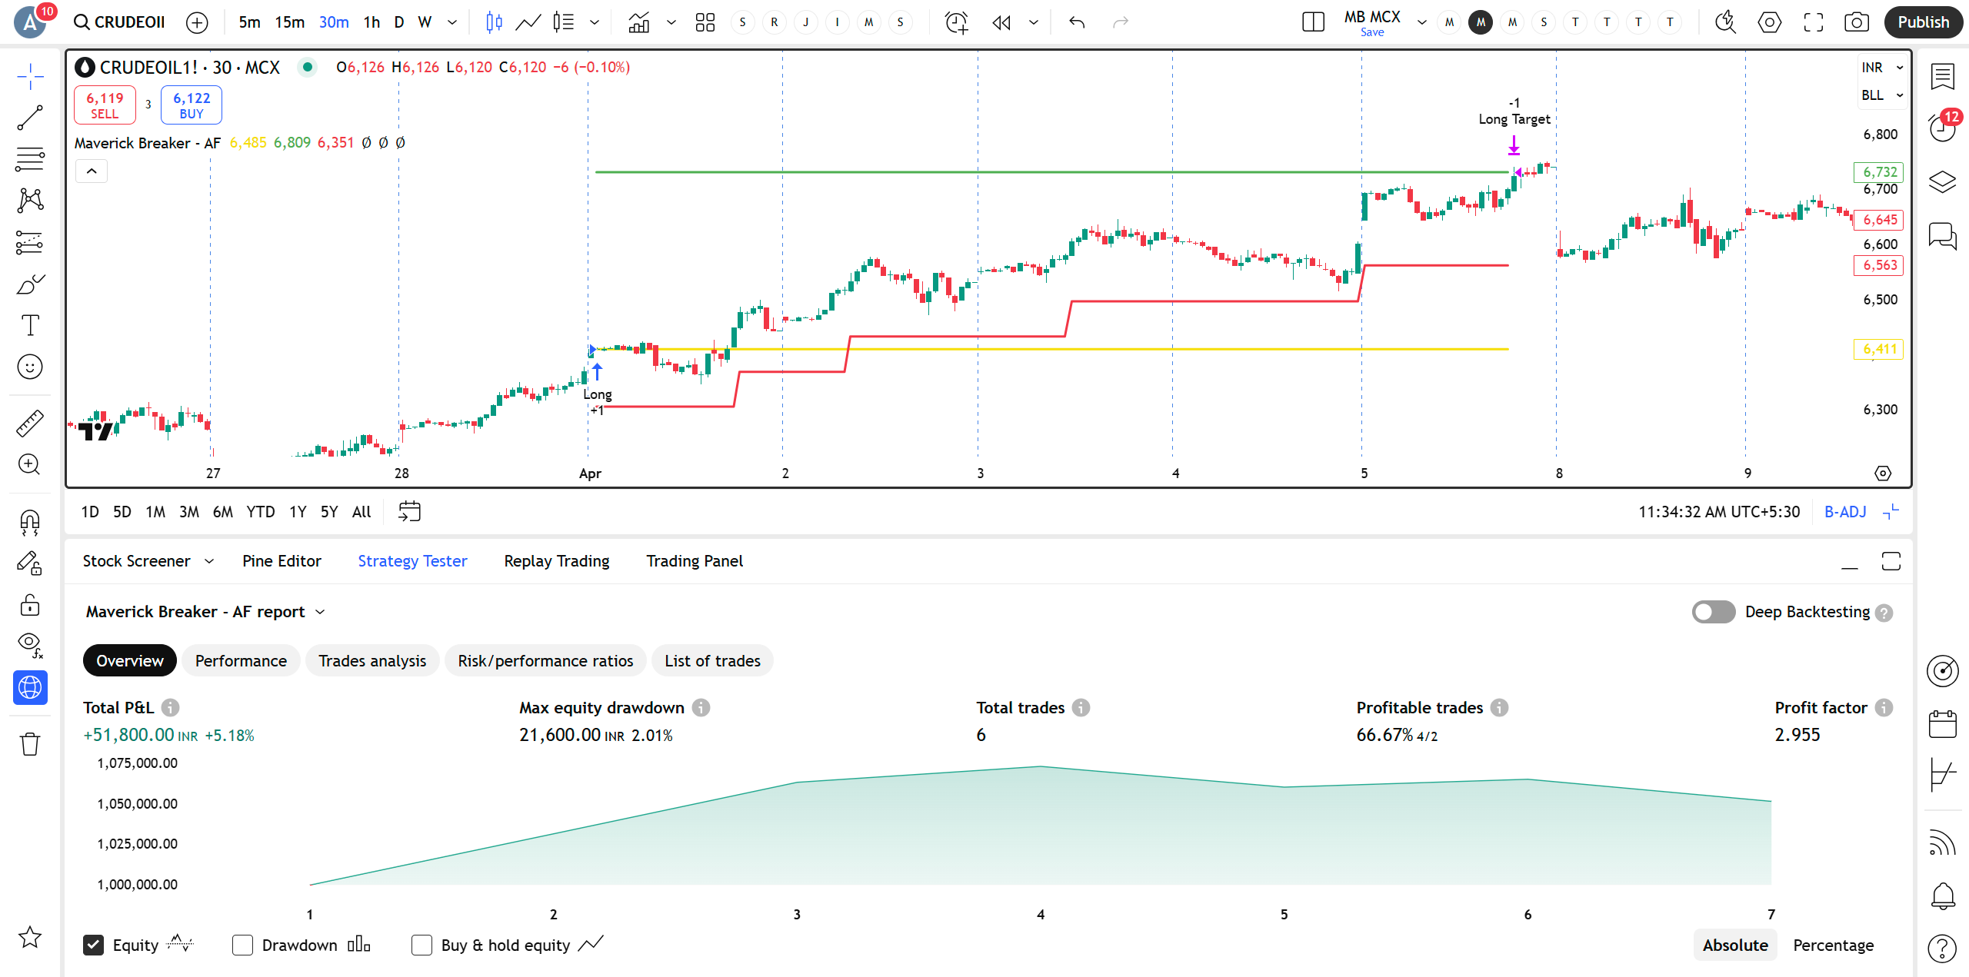Select the ruler measure tool

point(30,423)
